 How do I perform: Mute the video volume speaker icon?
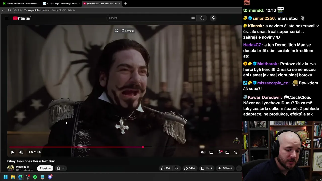pos(21,152)
